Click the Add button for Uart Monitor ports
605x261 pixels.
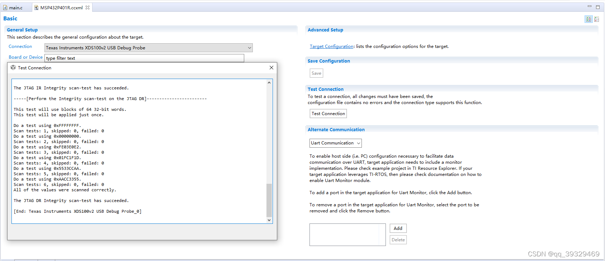398,228
